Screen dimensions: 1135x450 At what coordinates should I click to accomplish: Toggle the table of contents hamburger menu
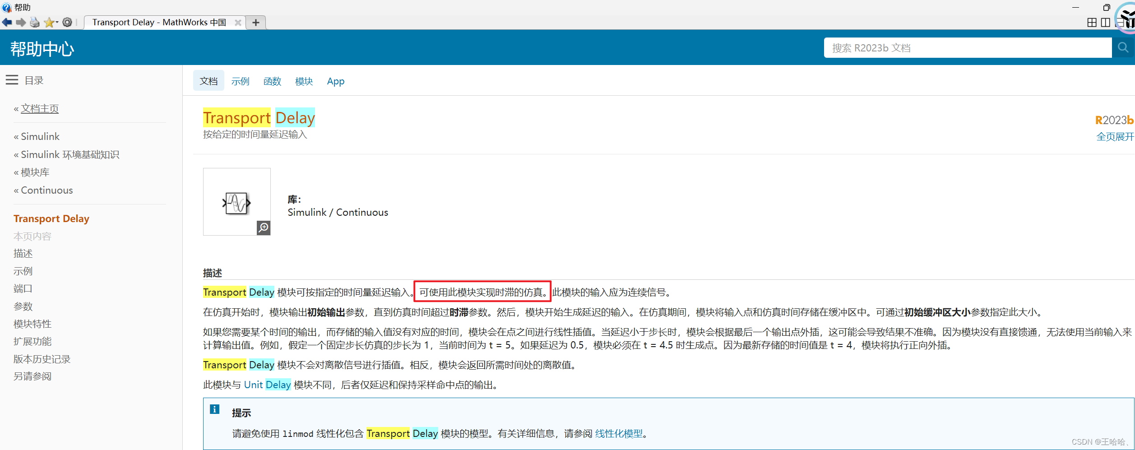[x=12, y=80]
